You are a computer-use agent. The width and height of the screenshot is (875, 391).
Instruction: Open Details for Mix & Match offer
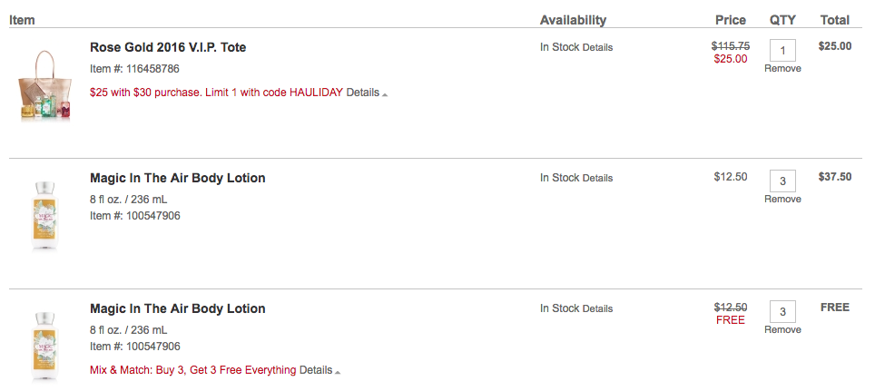[x=316, y=370]
